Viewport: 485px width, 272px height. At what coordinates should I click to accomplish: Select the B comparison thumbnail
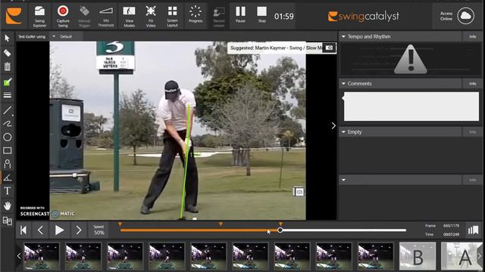(x=418, y=256)
